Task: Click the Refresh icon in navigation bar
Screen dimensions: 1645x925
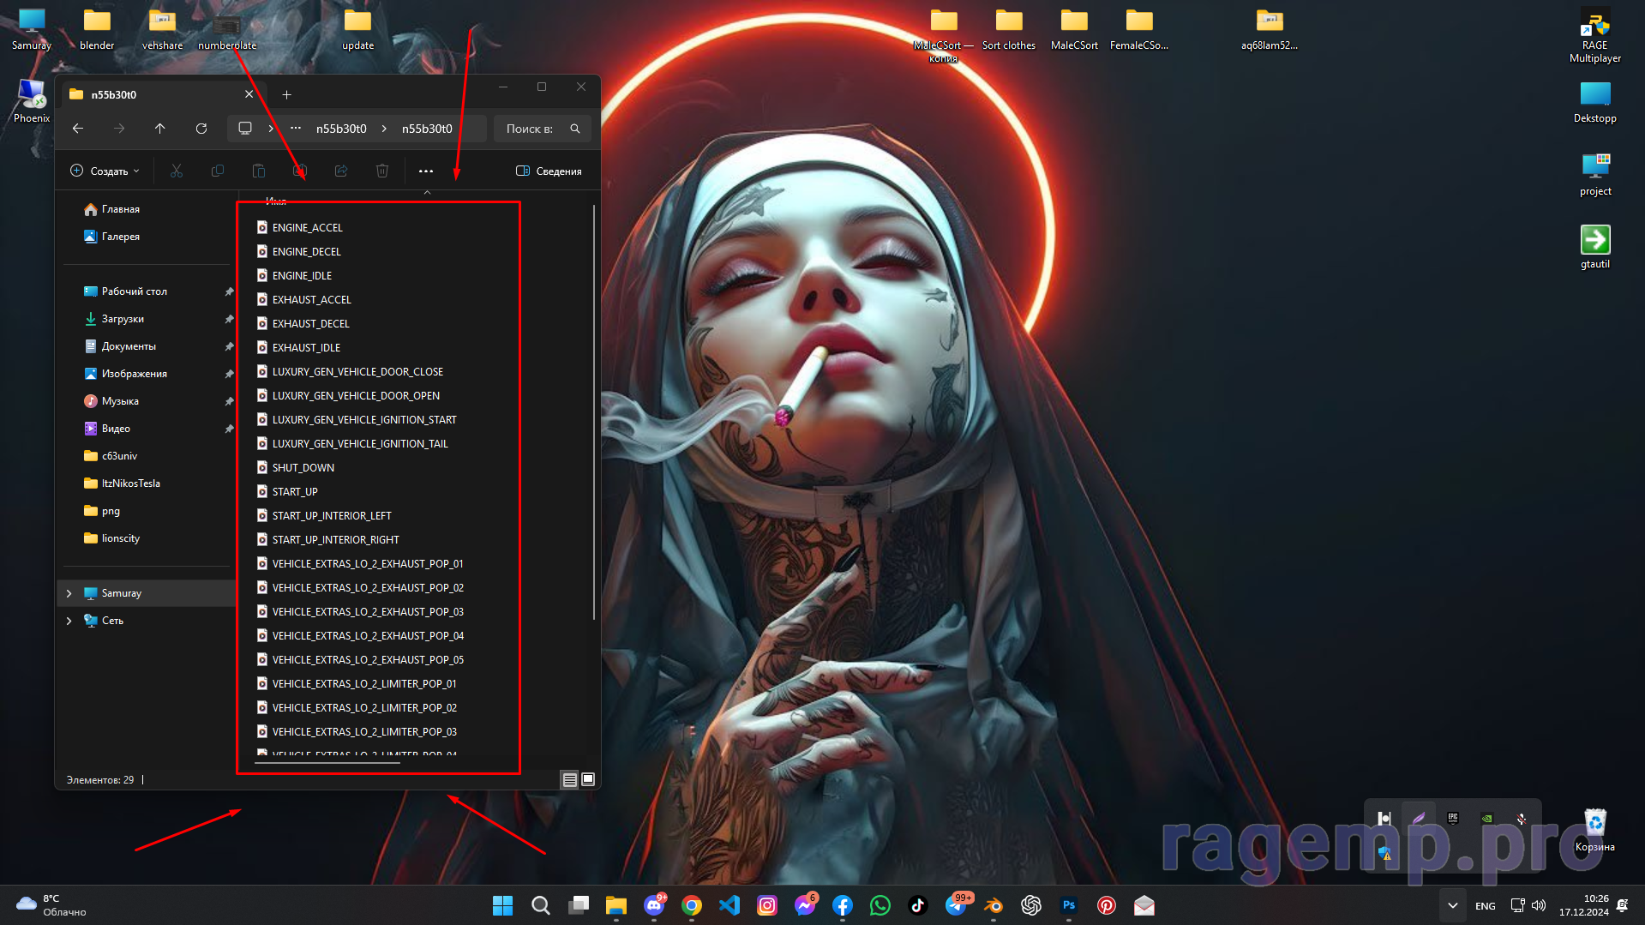Action: (x=201, y=129)
